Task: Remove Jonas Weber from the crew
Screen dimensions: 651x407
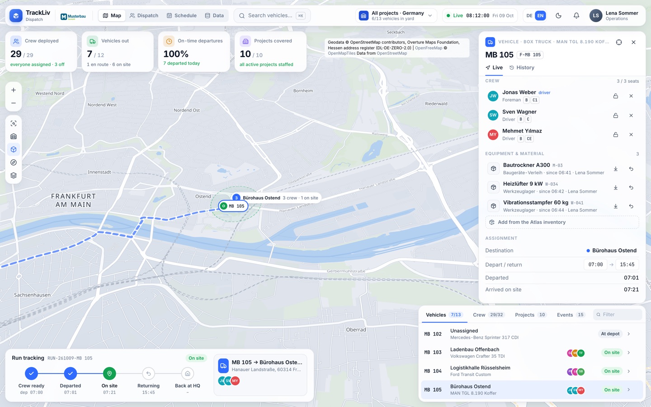Action: click(631, 96)
